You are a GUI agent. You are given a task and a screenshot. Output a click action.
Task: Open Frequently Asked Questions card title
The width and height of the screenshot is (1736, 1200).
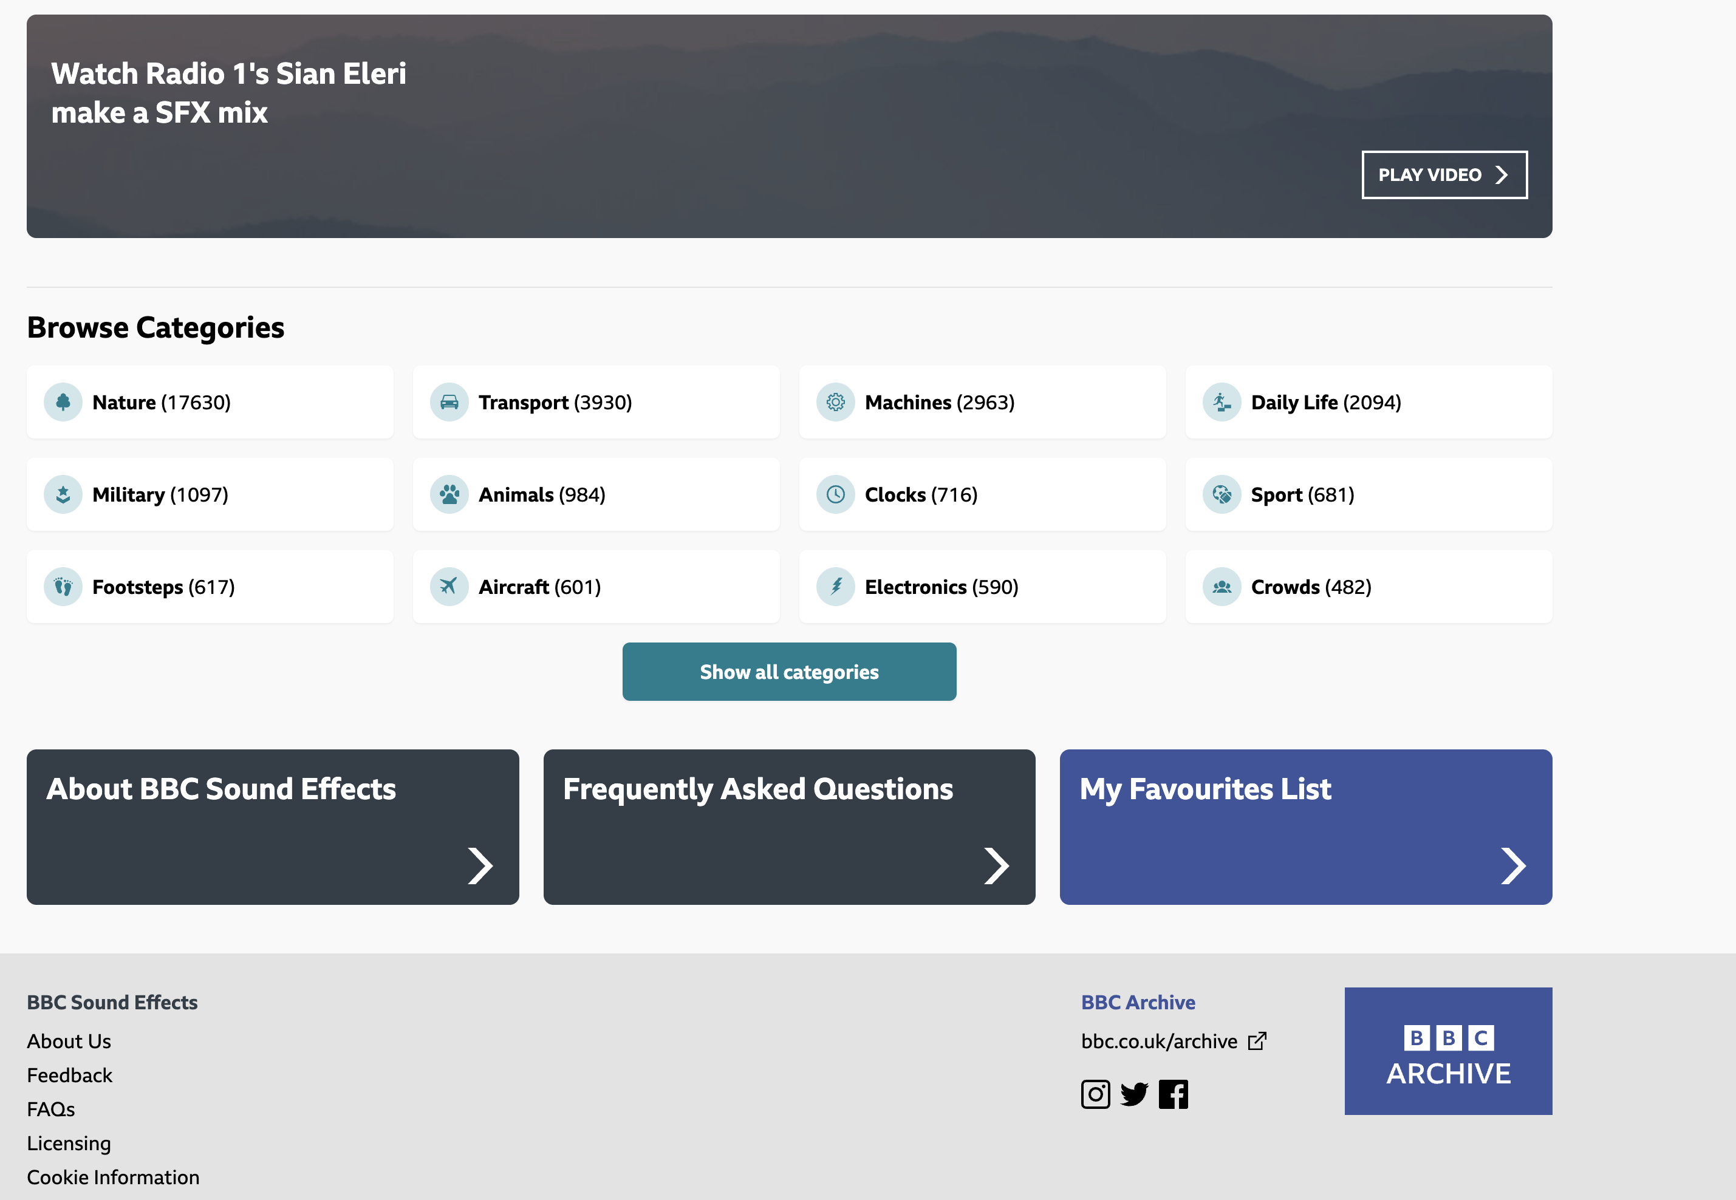pyautogui.click(x=758, y=789)
